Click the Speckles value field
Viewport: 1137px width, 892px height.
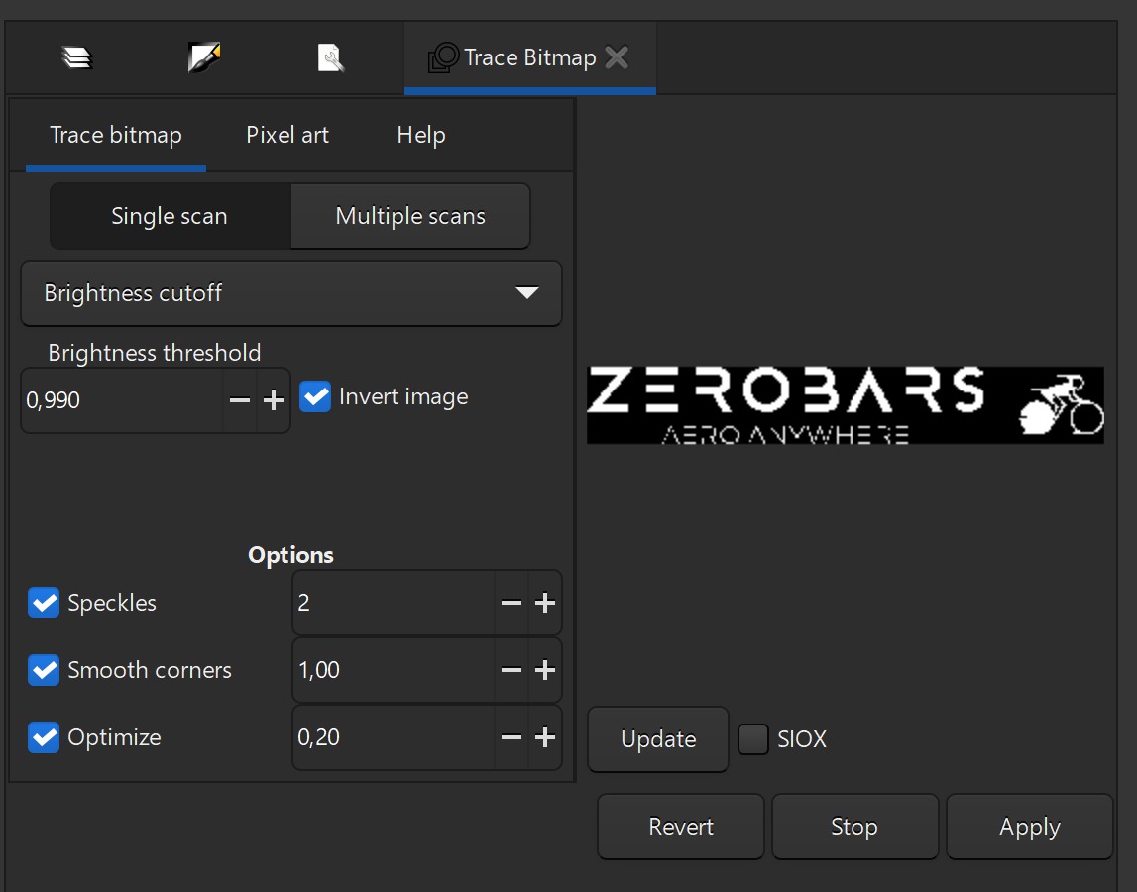point(394,603)
